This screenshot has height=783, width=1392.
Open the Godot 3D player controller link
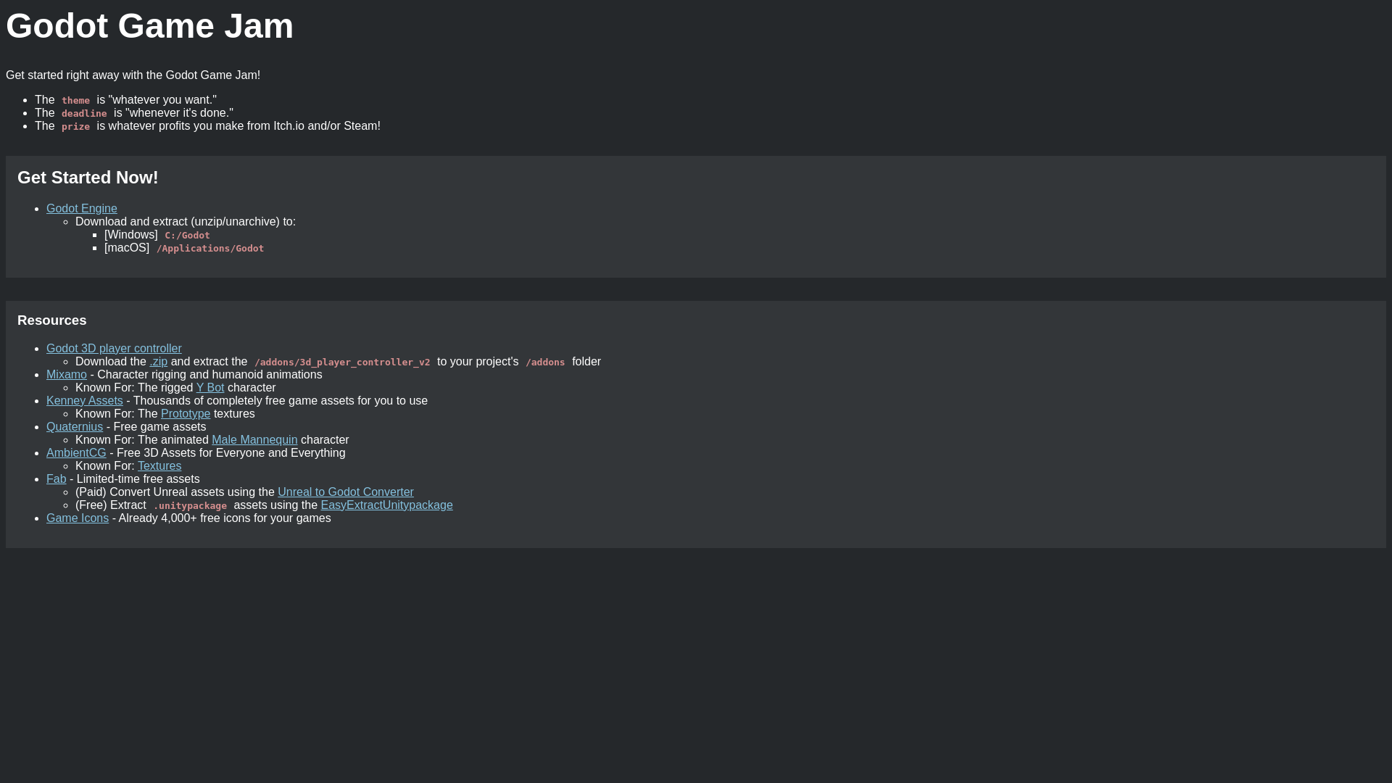click(x=114, y=349)
